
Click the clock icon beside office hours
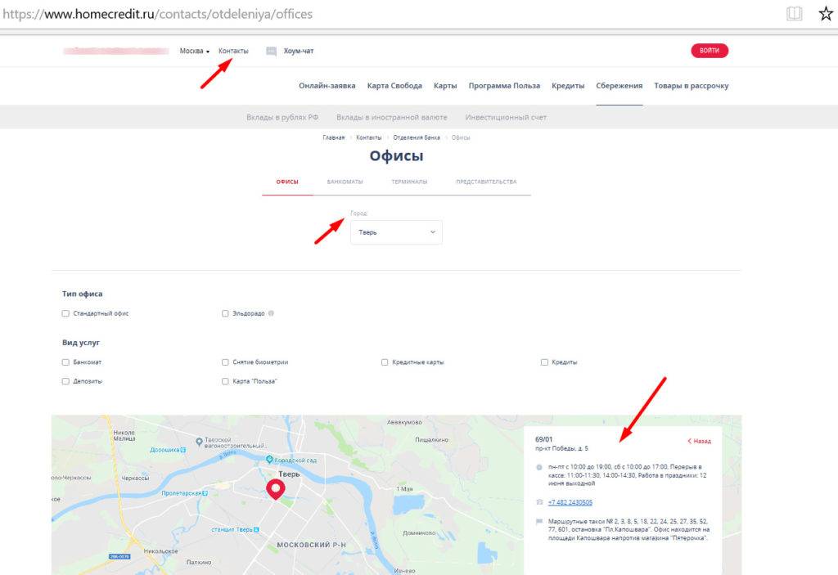pyautogui.click(x=539, y=467)
